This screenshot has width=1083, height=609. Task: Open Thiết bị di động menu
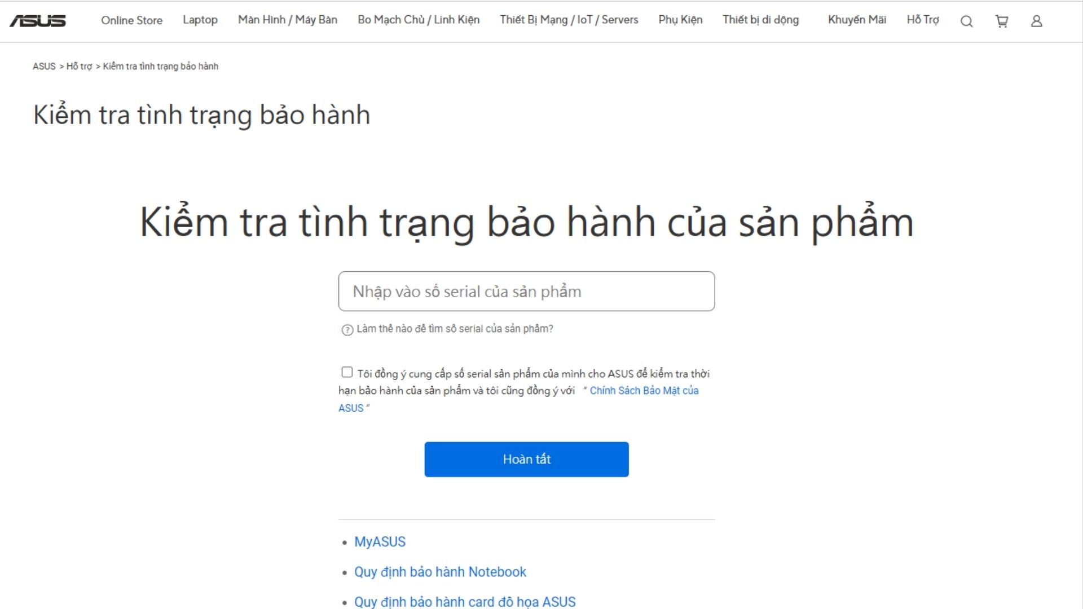(761, 20)
